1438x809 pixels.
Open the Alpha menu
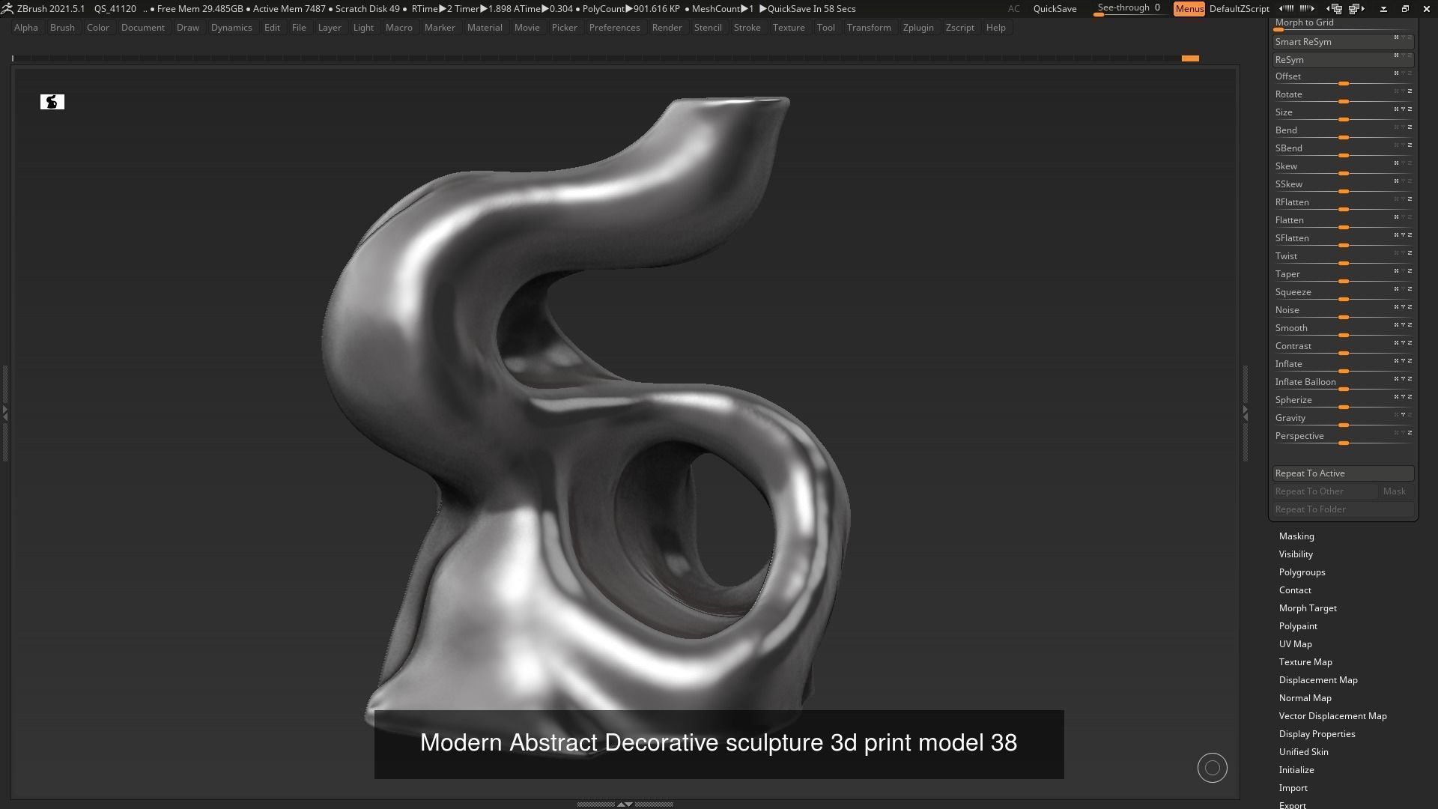point(25,28)
